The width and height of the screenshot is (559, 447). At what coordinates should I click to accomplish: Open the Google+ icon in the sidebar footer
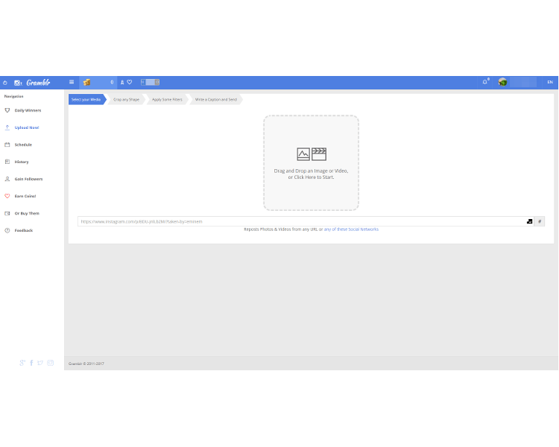tap(22, 363)
